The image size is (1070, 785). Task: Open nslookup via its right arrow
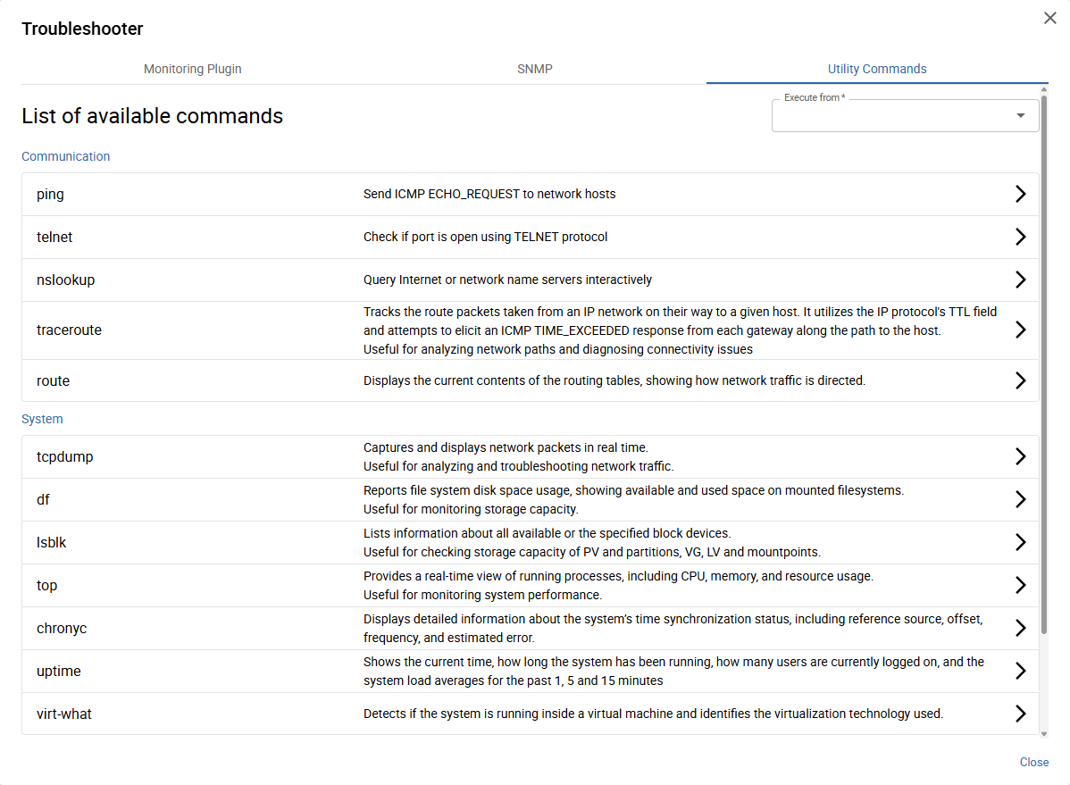coord(1020,280)
